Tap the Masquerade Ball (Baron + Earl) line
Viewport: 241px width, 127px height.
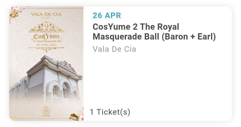pos(154,37)
